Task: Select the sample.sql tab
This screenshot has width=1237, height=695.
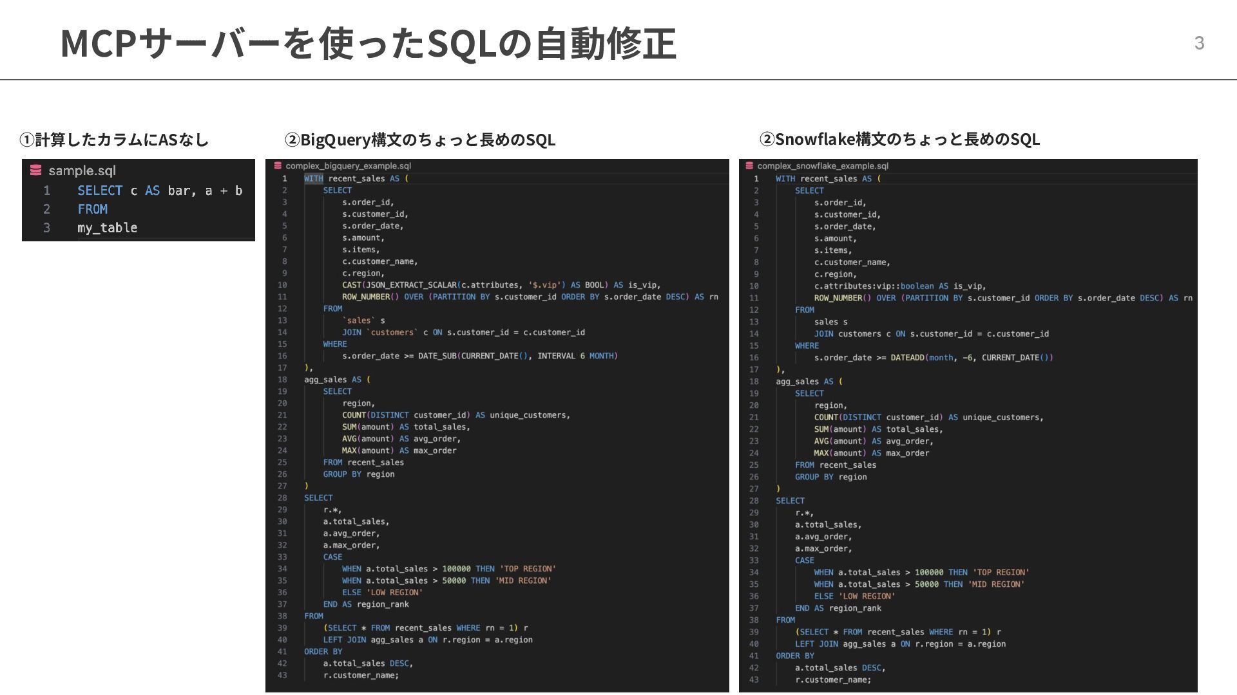Action: [82, 171]
